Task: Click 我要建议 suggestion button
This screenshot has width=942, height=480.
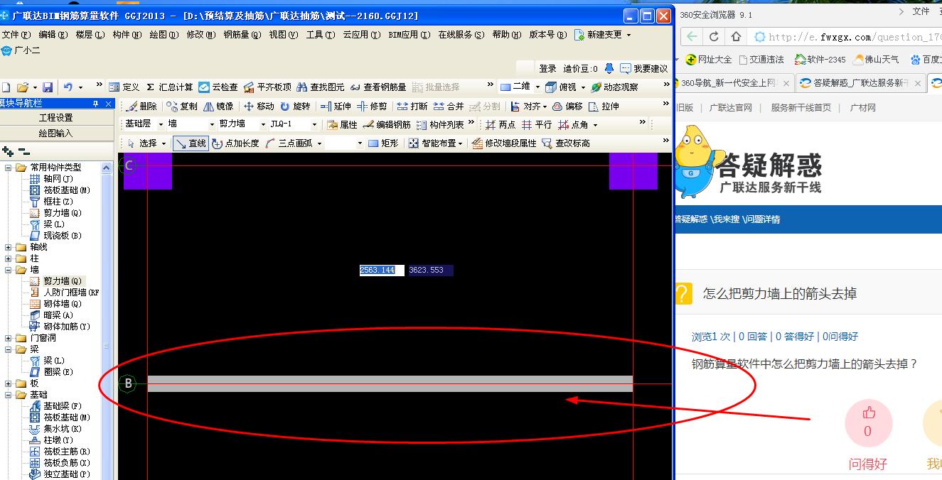Action: tap(643, 69)
